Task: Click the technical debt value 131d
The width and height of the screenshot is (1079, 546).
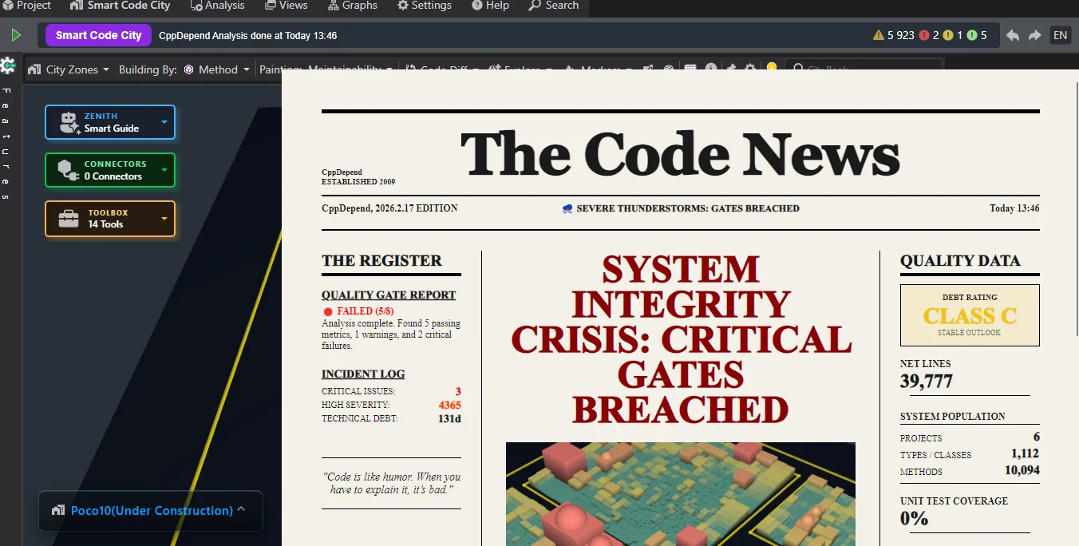Action: 449,418
